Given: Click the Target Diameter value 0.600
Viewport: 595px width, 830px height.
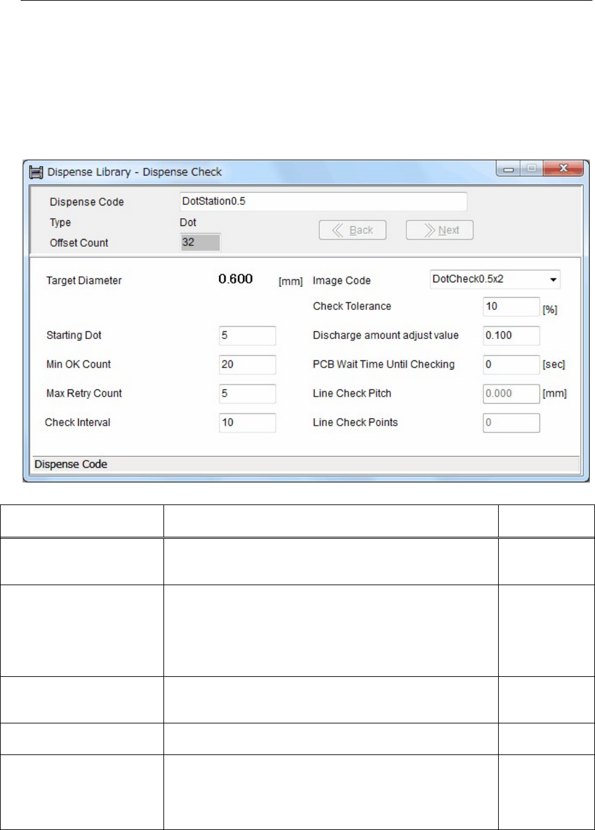Looking at the screenshot, I should [x=236, y=279].
